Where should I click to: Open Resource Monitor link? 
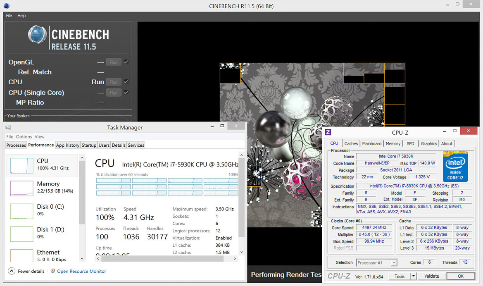pyautogui.click(x=81, y=271)
